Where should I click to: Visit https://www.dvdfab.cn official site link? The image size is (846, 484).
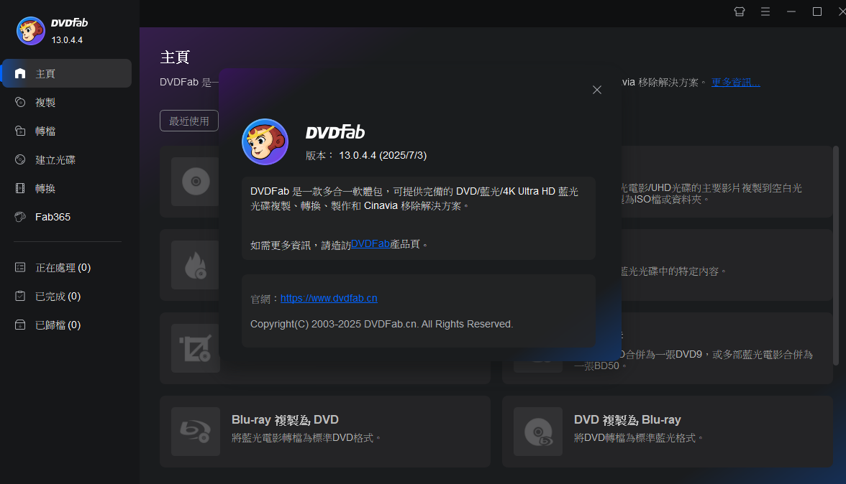pyautogui.click(x=329, y=298)
